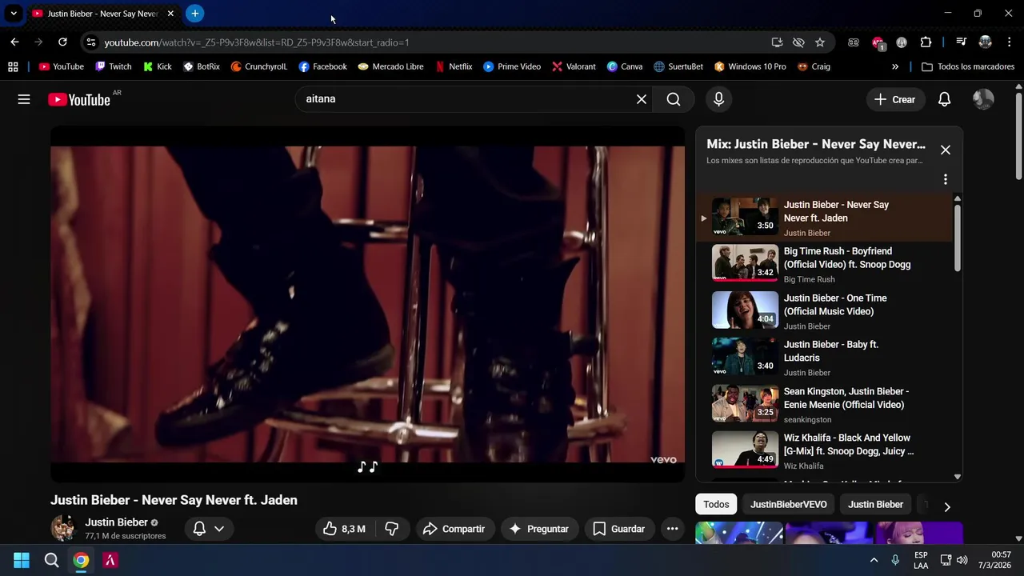Close the Mix playlist panel
The height and width of the screenshot is (576, 1024).
[946, 150]
